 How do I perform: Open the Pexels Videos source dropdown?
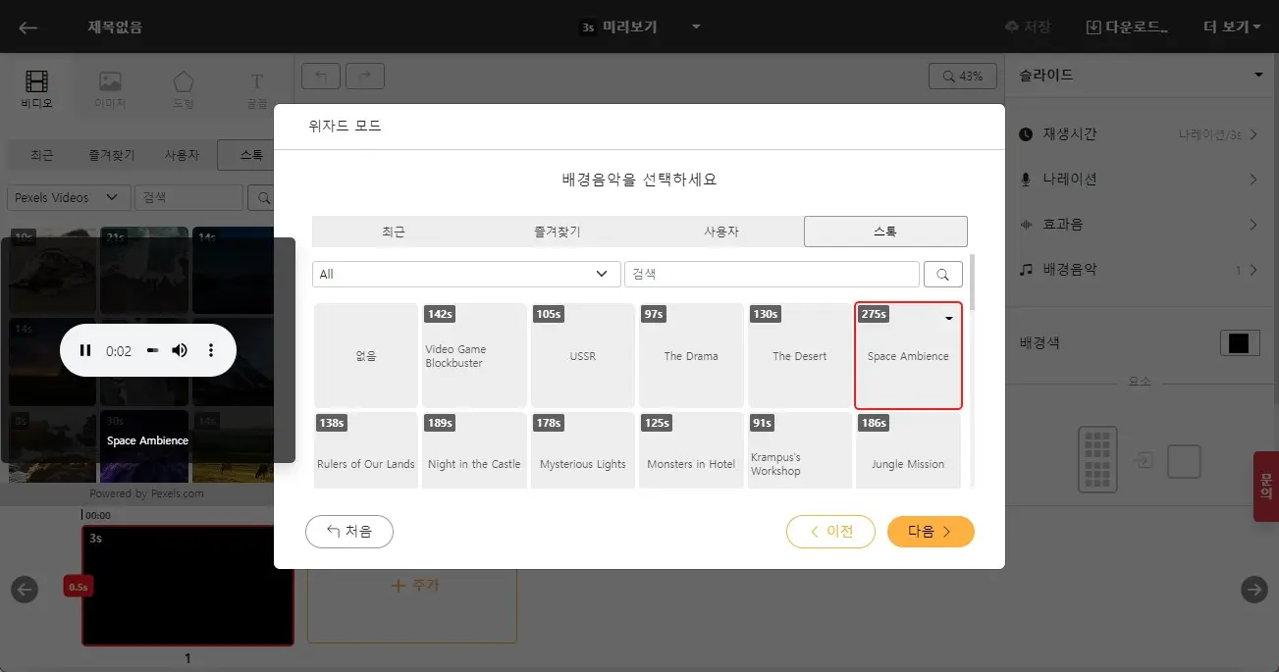click(68, 196)
